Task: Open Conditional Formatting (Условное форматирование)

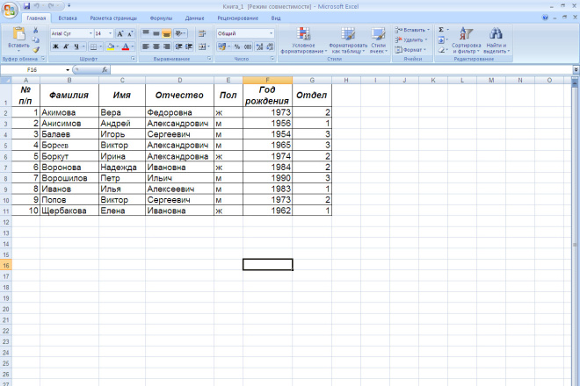Action: coord(303,40)
